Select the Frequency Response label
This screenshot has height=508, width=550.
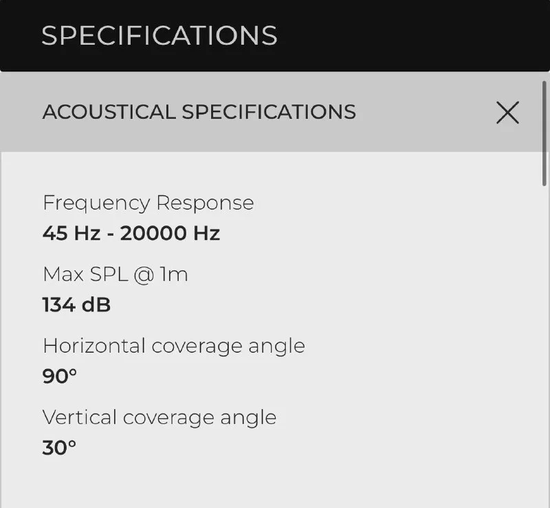click(148, 203)
